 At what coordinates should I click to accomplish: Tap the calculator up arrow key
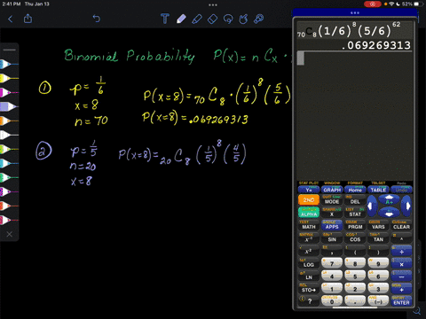coord(390,199)
